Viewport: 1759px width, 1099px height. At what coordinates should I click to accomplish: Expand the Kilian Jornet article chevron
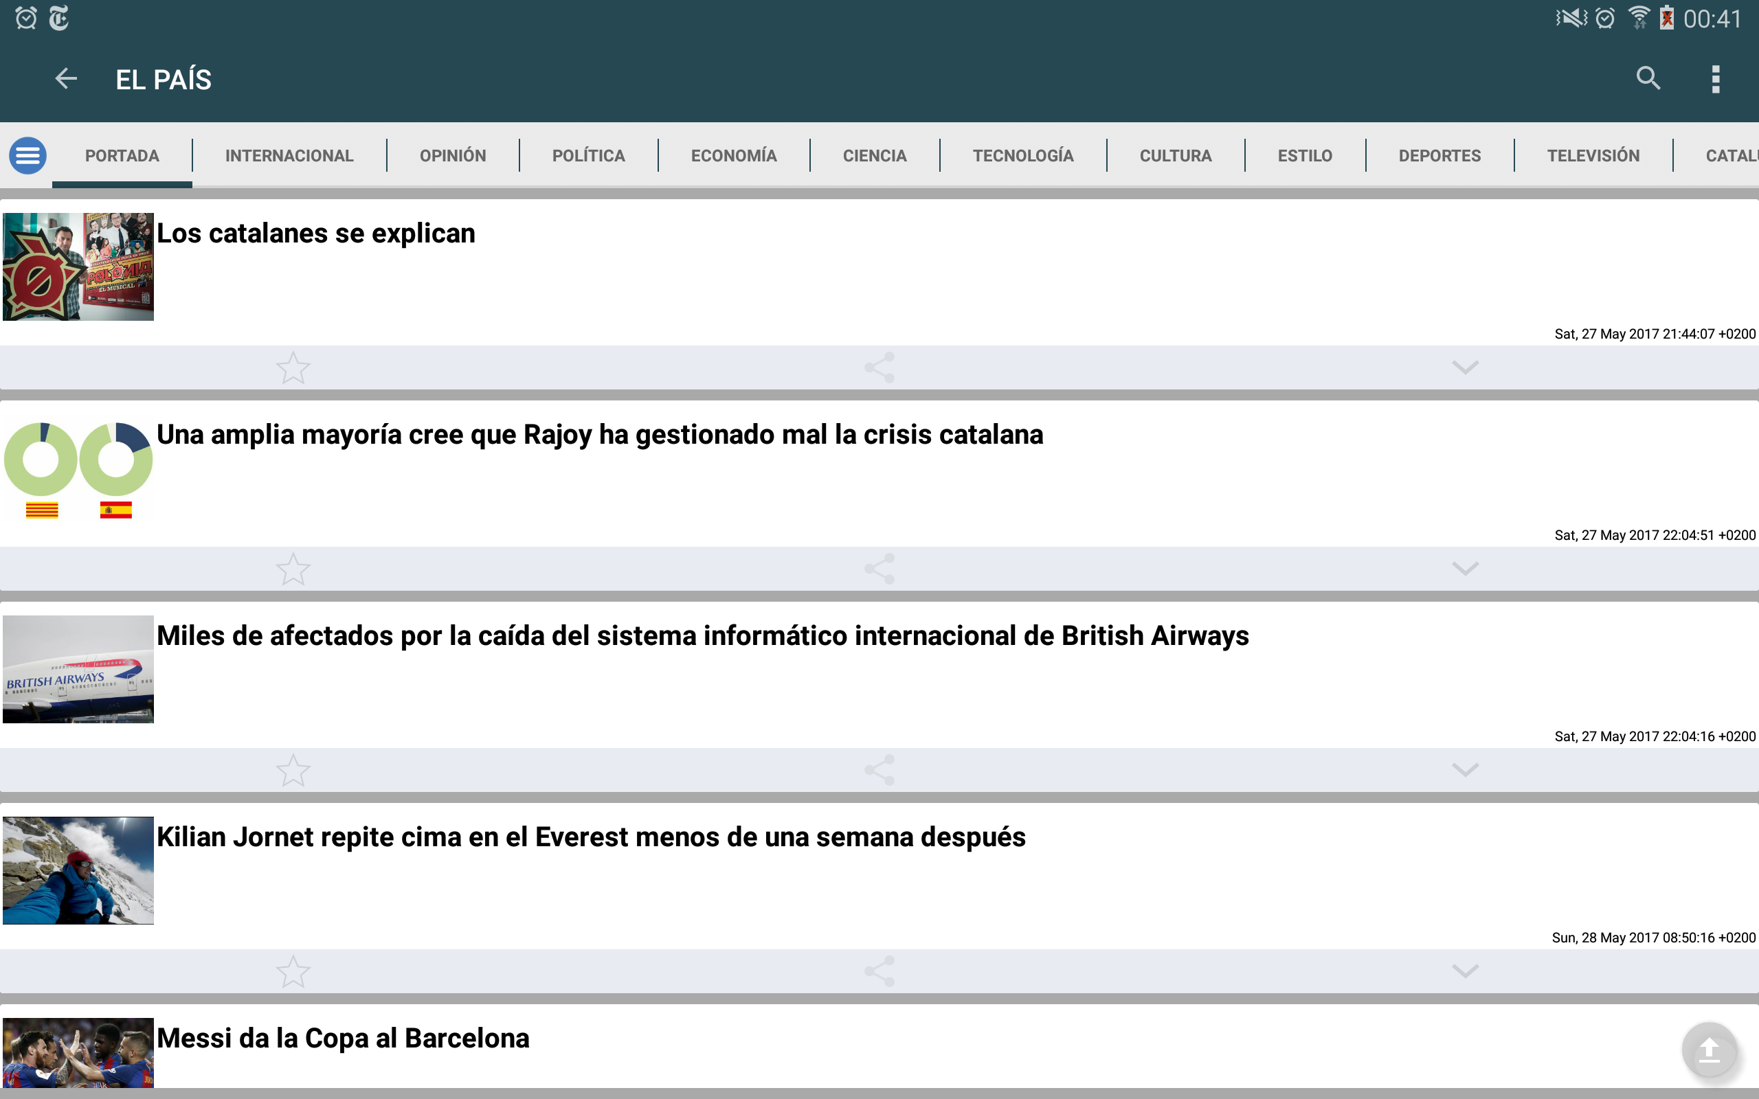coord(1465,971)
